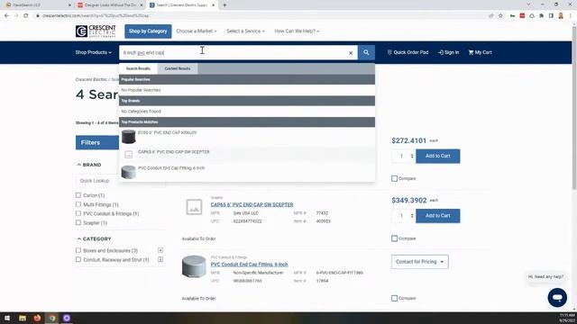
Task: Tick Compare for the CAP65 Scepter item
Action: click(x=395, y=238)
